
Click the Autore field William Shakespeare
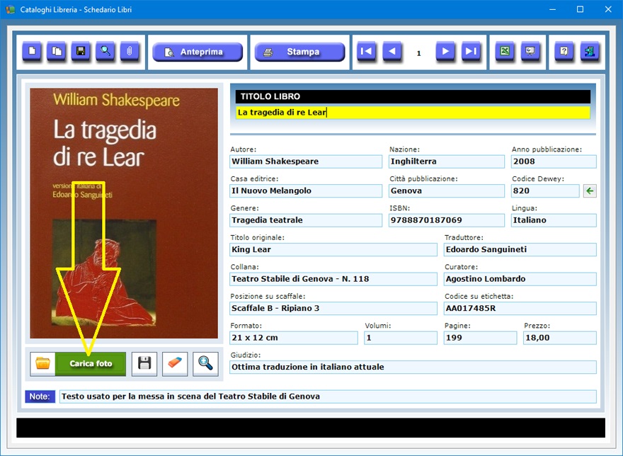coord(296,161)
